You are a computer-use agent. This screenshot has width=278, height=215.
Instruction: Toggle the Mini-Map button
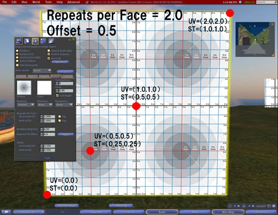point(228,212)
